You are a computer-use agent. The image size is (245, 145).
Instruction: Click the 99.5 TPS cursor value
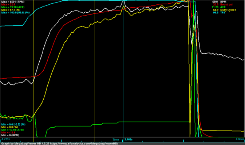(216, 12)
